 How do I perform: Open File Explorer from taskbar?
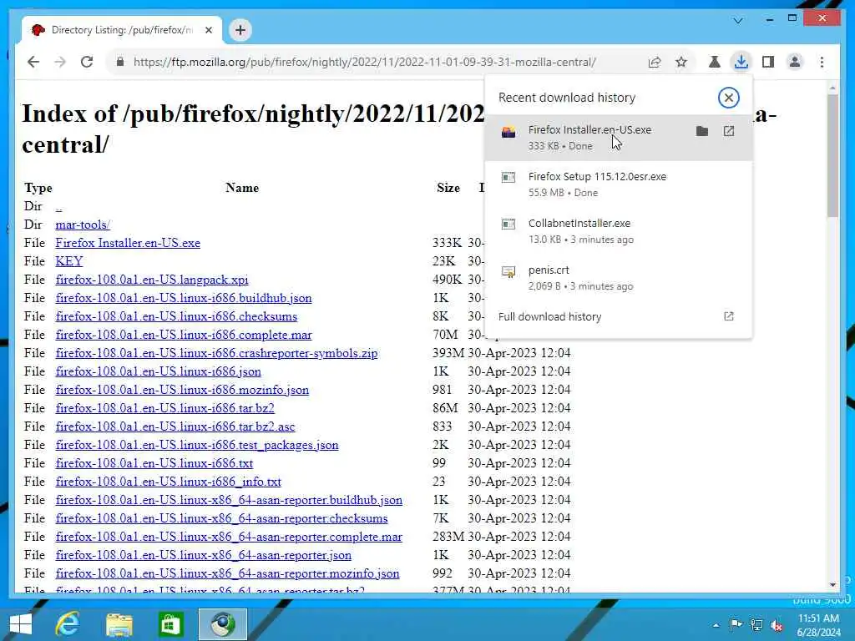(119, 624)
